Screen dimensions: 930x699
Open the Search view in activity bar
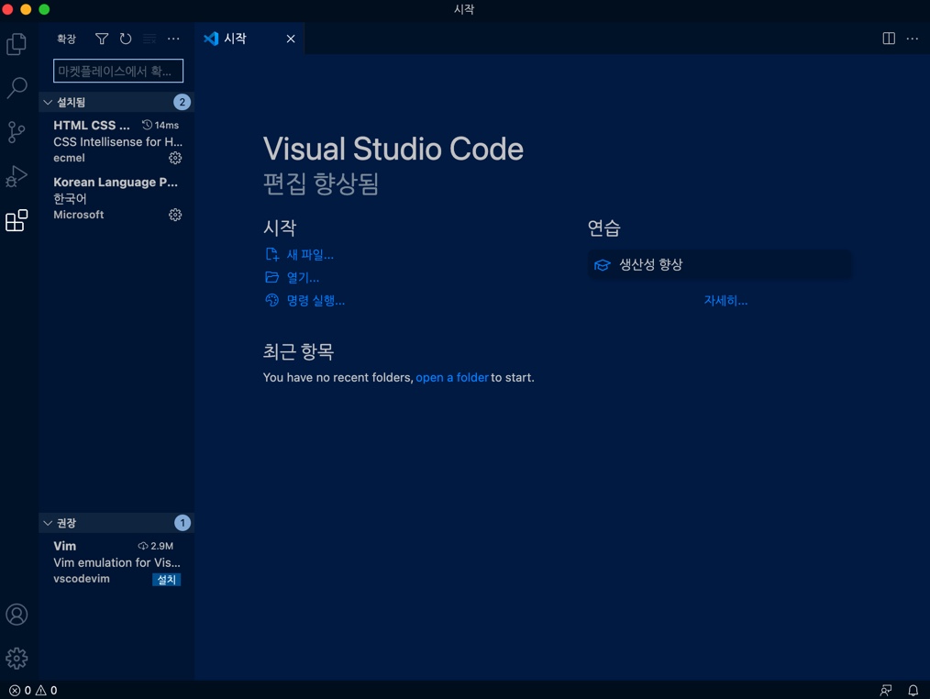[x=17, y=88]
